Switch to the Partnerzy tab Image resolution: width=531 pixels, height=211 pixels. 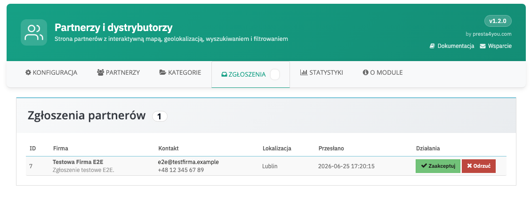[x=119, y=72]
